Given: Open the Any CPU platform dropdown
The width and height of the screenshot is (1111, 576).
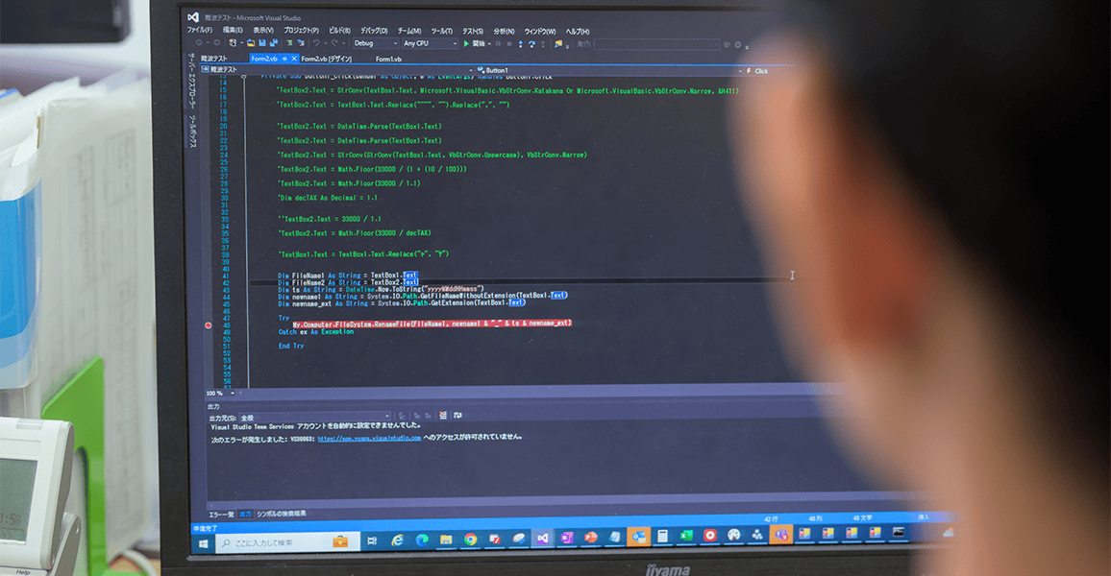Looking at the screenshot, I should point(430,43).
